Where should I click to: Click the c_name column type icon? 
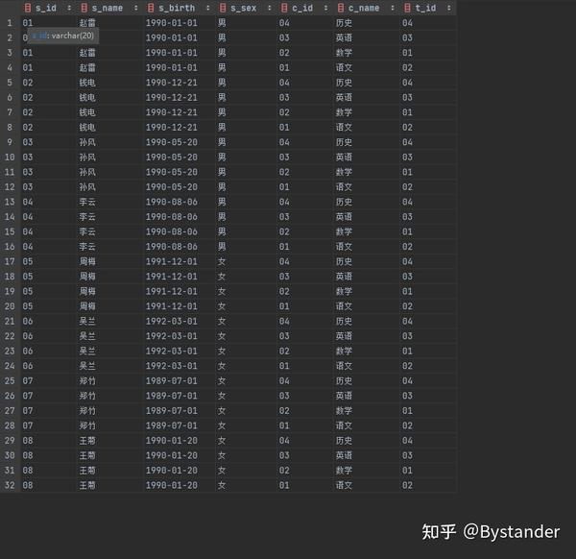(341, 8)
